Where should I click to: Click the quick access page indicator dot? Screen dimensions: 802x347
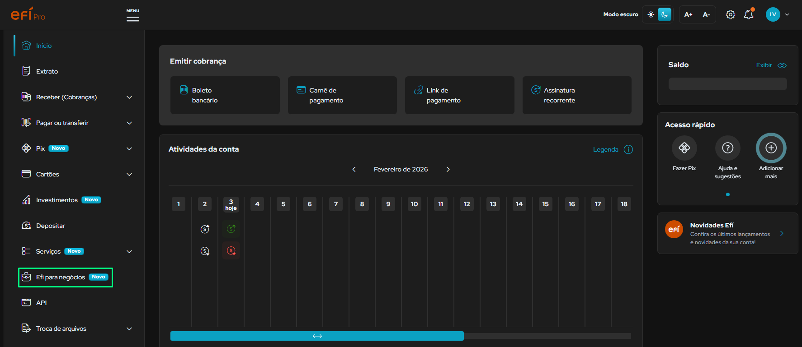(x=727, y=194)
